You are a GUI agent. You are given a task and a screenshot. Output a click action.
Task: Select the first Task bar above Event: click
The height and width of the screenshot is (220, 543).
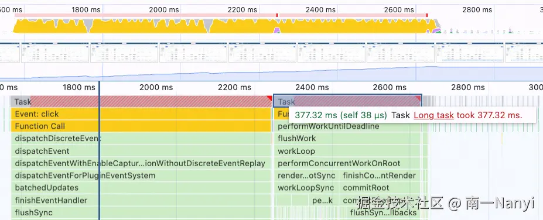point(141,102)
